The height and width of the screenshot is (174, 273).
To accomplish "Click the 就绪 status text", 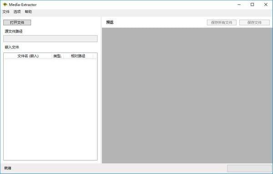I will [x=8, y=168].
